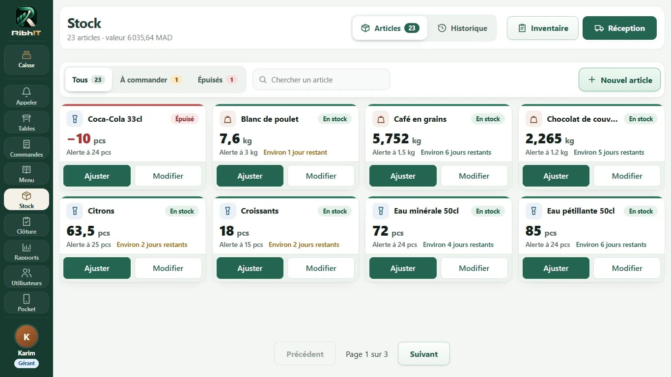Click the Épuisé badge on Coca-Cola

185,119
